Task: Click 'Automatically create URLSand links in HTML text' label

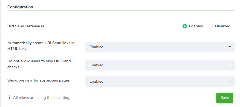Action: click(41, 46)
